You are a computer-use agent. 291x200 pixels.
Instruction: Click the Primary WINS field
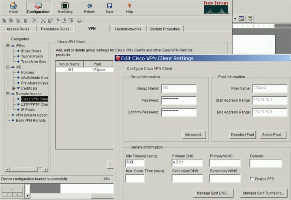tap(225, 163)
